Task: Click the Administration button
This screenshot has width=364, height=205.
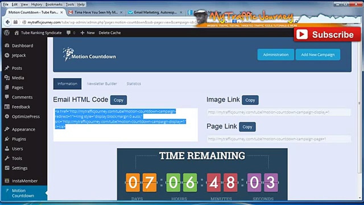Action: click(276, 55)
